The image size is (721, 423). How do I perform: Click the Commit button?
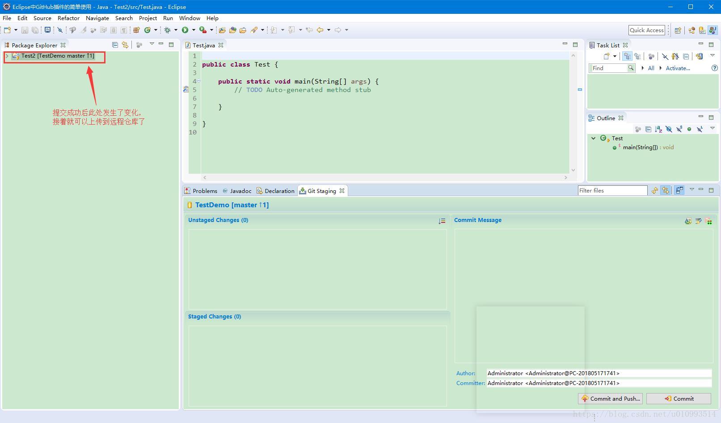[x=679, y=398]
